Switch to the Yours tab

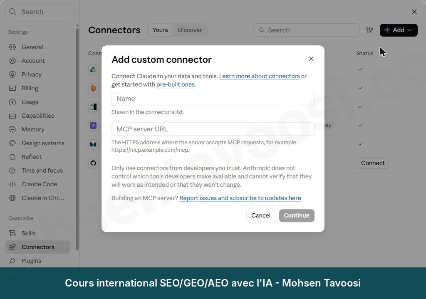pos(160,30)
